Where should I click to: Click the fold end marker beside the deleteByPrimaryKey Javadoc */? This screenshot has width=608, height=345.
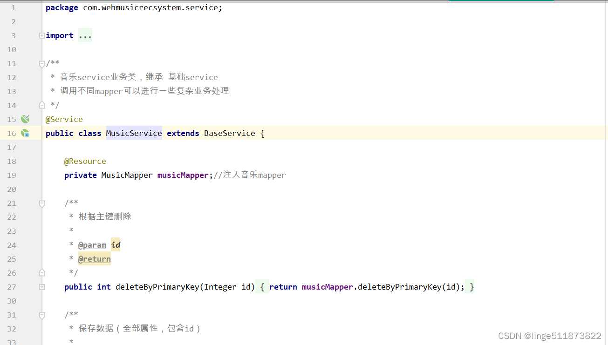[42, 272]
